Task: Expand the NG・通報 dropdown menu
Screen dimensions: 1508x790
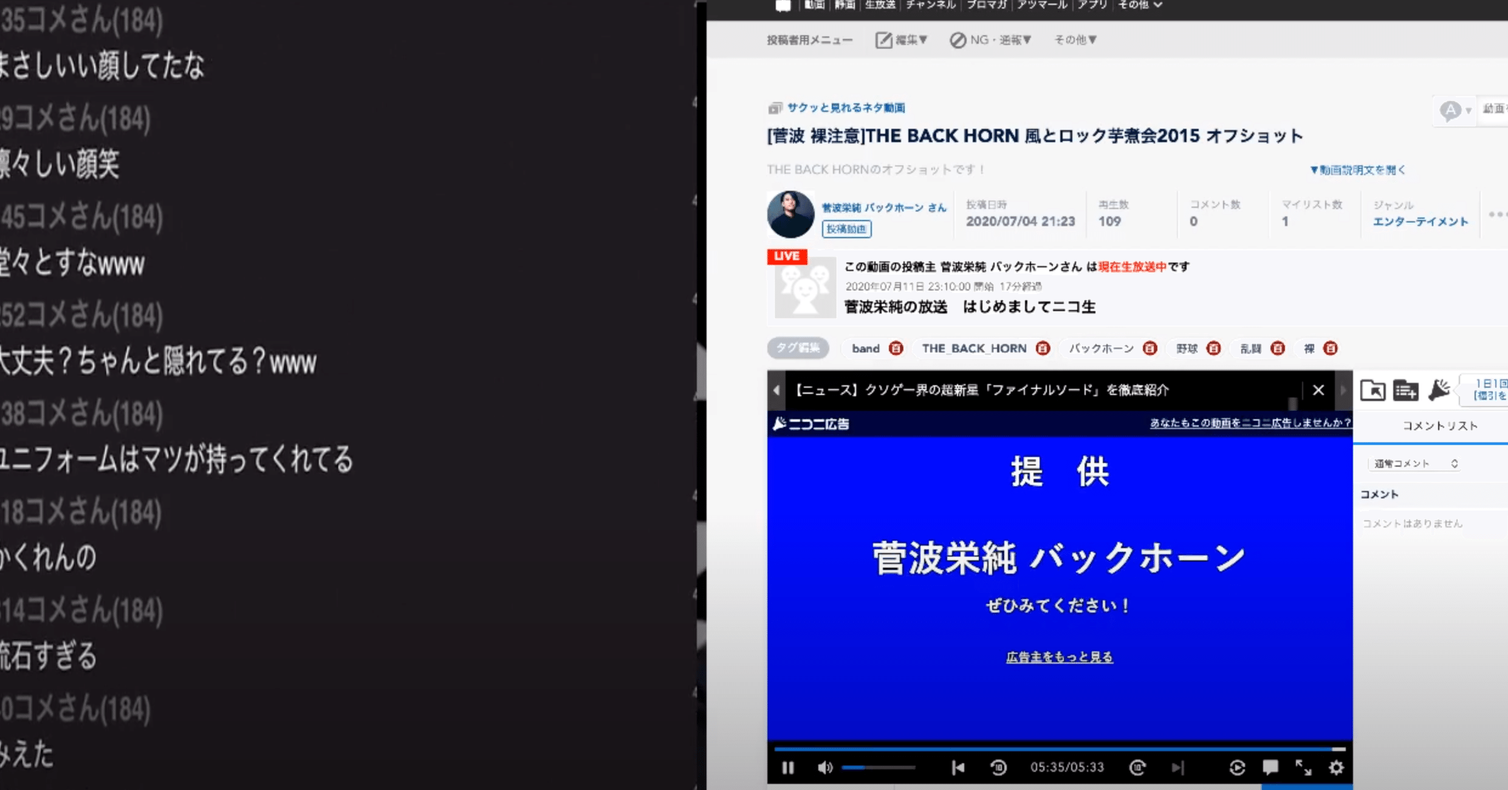Action: tap(991, 40)
